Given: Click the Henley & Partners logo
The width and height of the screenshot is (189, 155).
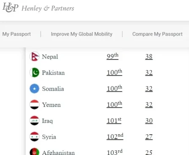Looking at the screenshot, I should (38, 8).
